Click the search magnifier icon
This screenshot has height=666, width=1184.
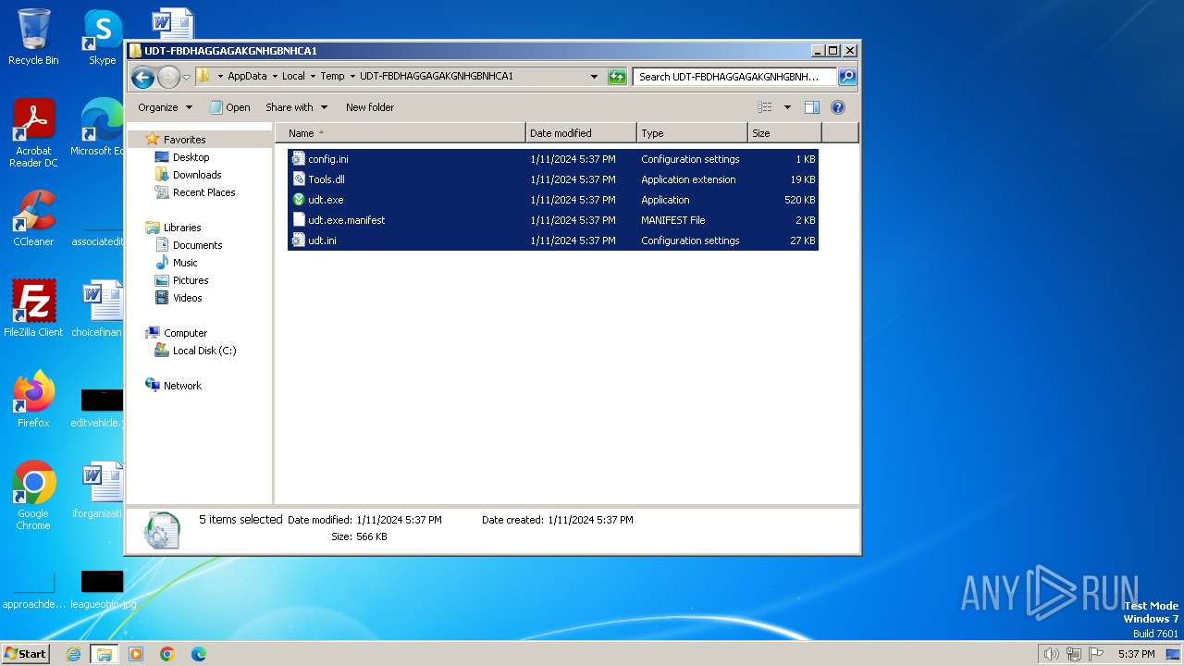click(x=847, y=77)
